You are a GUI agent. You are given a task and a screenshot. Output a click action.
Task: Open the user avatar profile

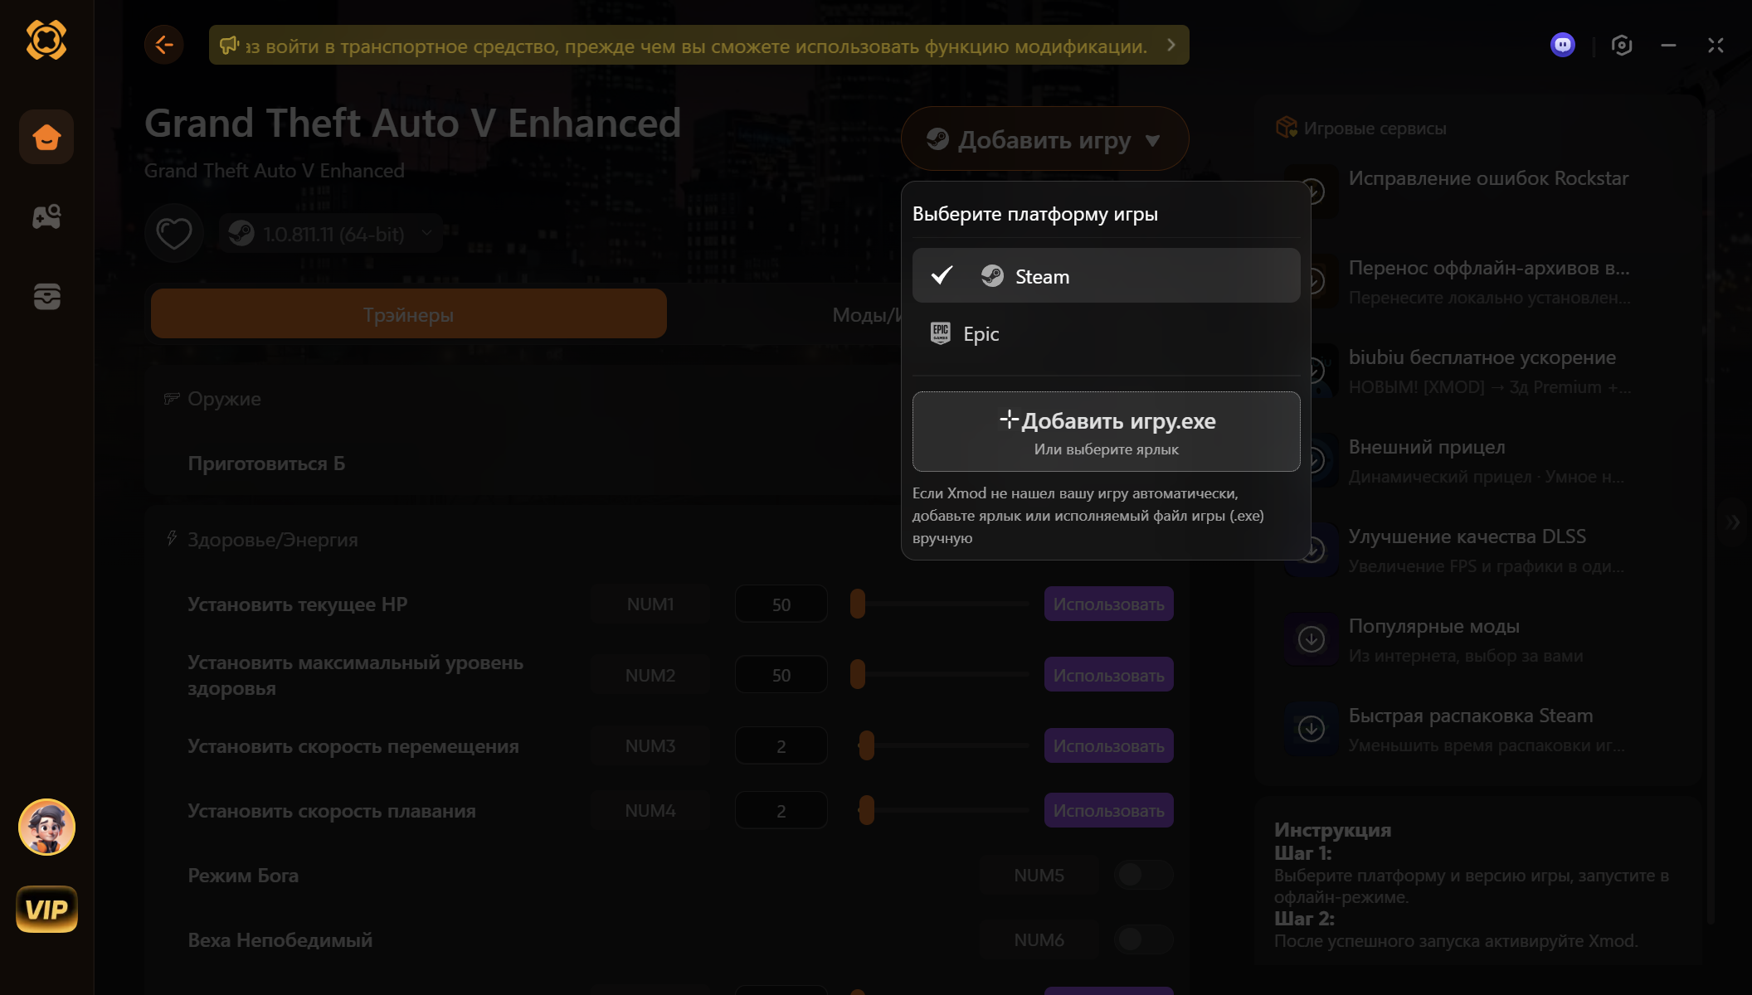(x=46, y=827)
